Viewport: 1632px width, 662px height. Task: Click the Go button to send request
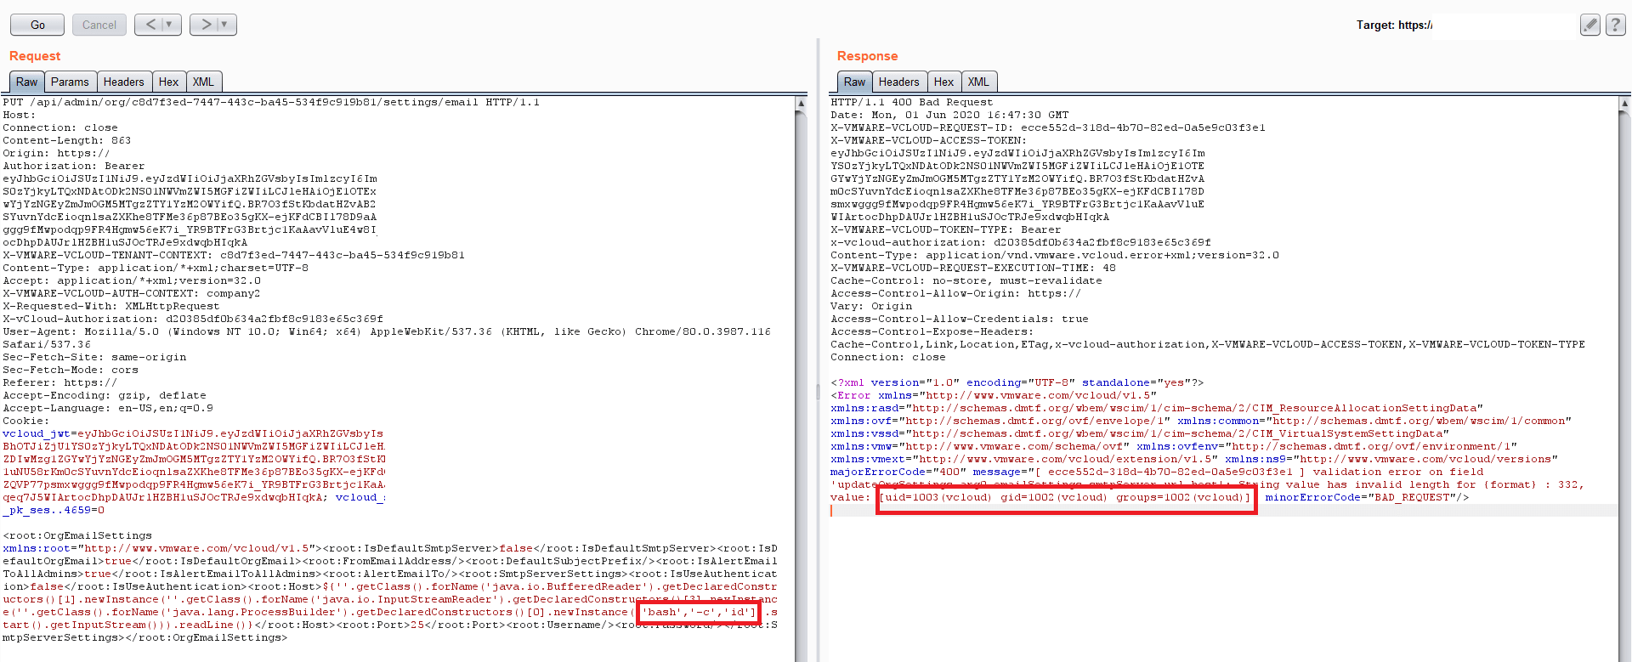(x=37, y=25)
